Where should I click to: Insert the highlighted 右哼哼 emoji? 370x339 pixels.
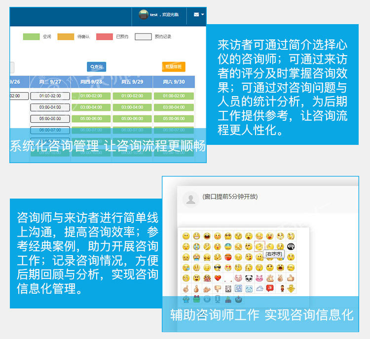tap(259, 246)
